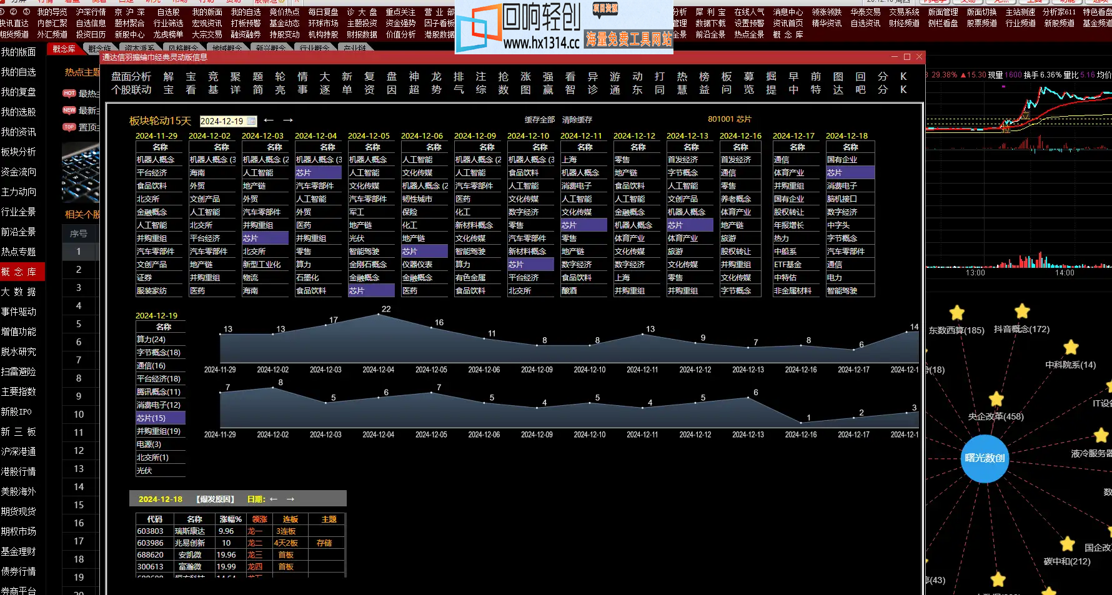This screenshot has height=595, width=1112.
Task: Select the 央企改革(458) star node
Action: click(996, 400)
